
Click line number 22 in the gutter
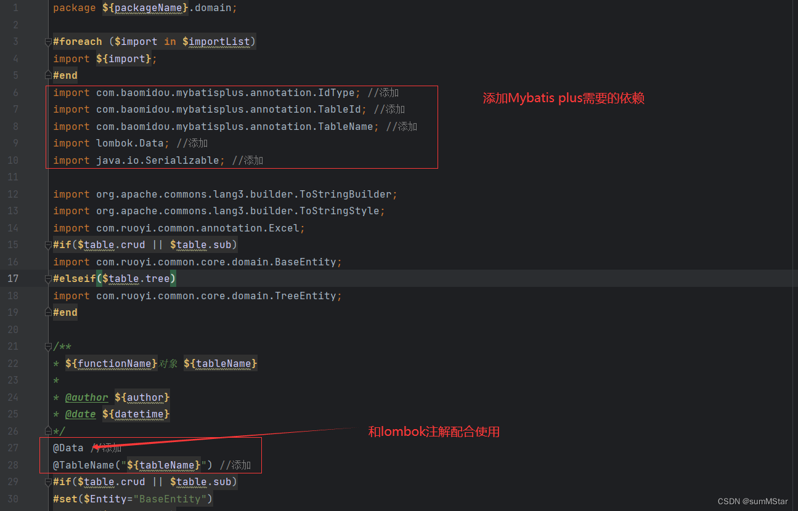13,363
